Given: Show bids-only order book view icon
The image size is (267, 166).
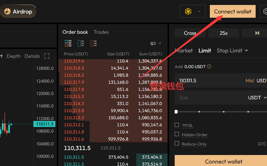Looking at the screenshot, I should pos(81,43).
